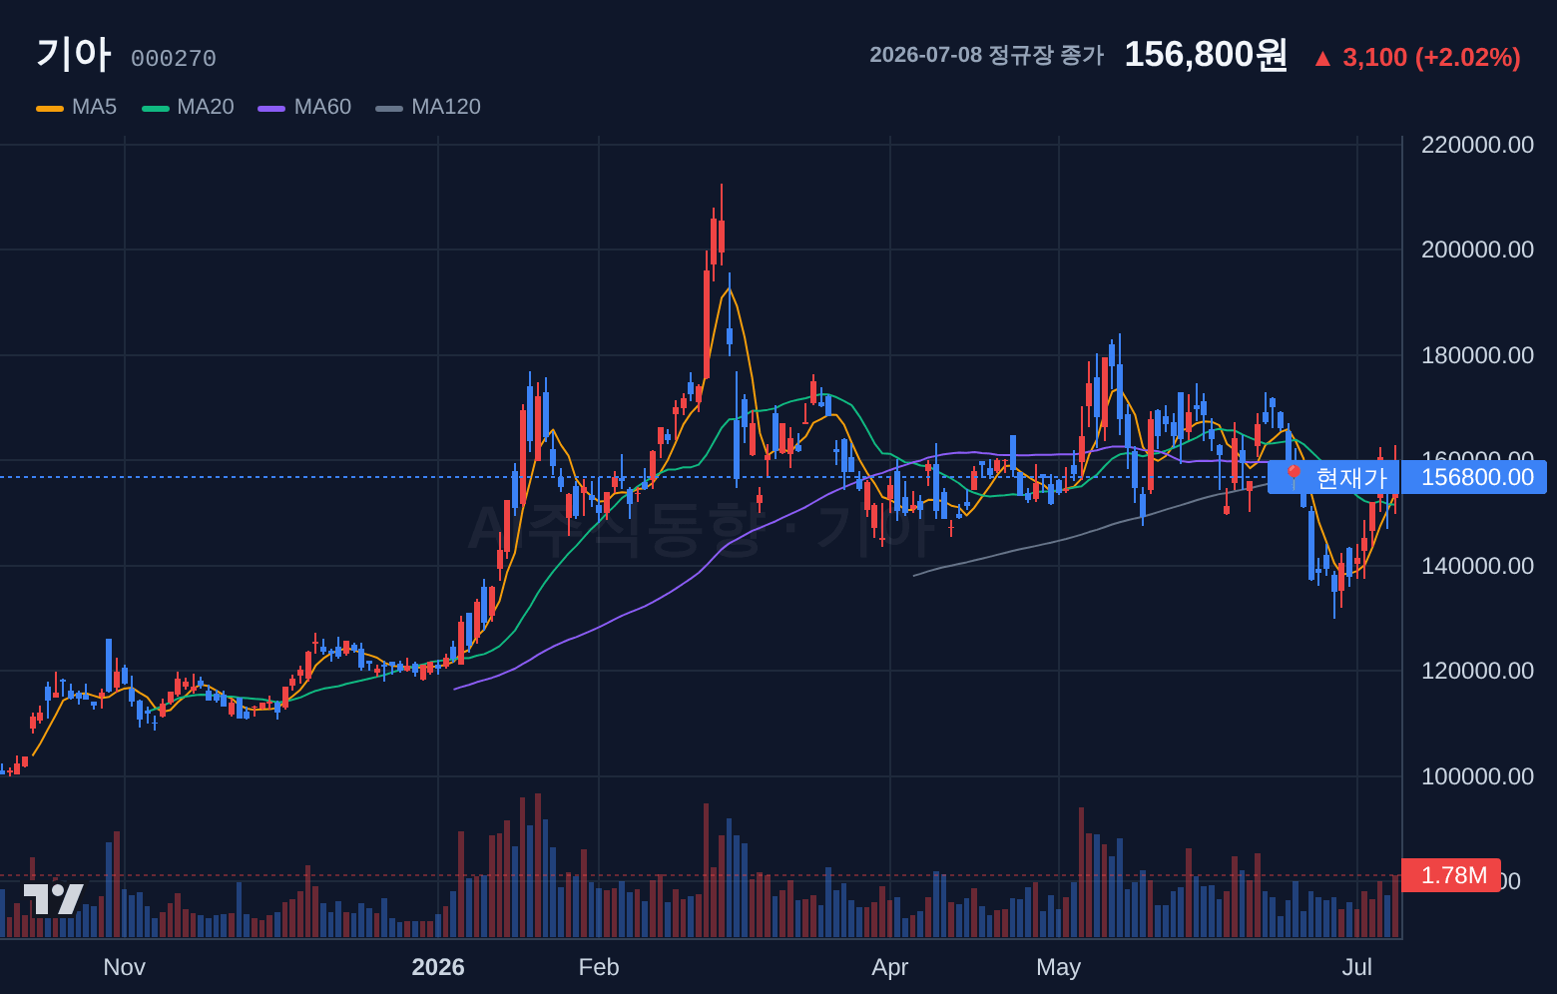
Task: Toggle the MA60 indicator label
Action: [322, 107]
